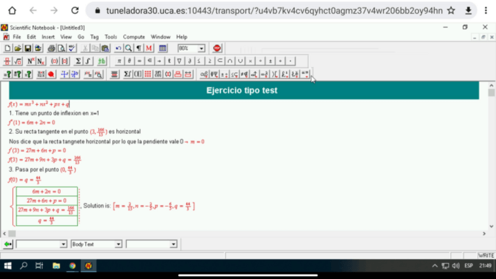Click the red Stop operation icon
The height and width of the screenshot is (279, 496).
pos(217,48)
